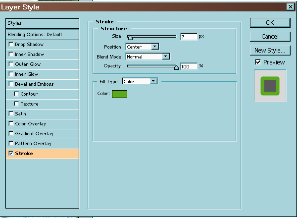Enable the Inner Shadow checkbox
This screenshot has height=218, width=298.
11,54
